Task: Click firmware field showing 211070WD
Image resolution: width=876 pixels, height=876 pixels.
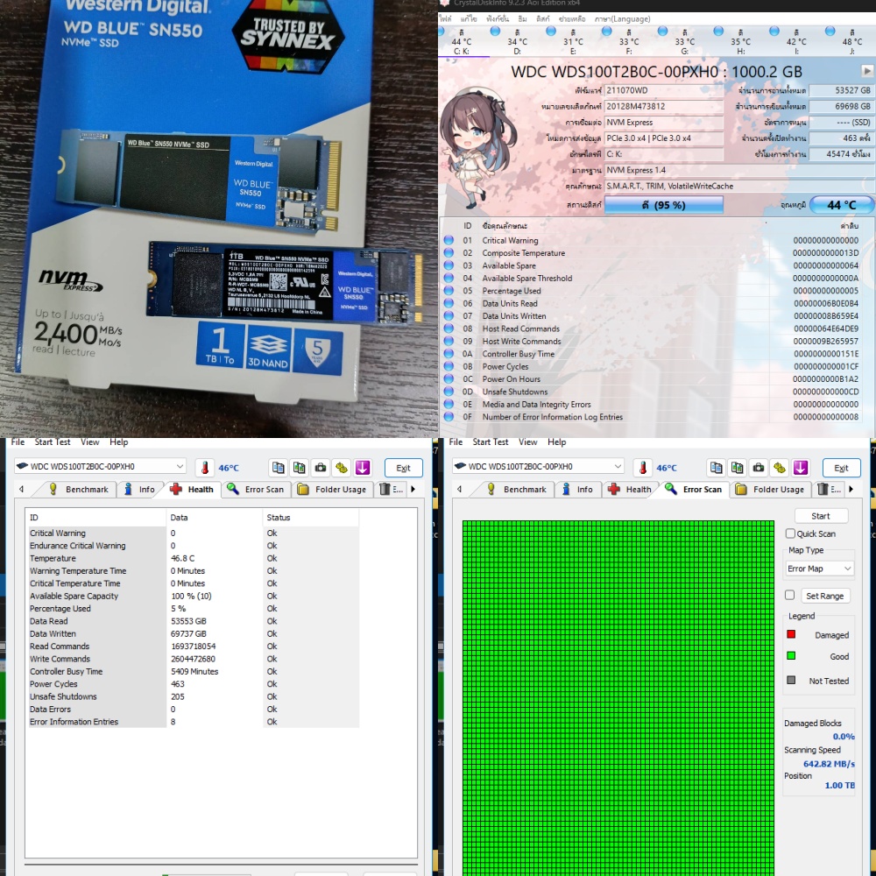Action: (664, 90)
